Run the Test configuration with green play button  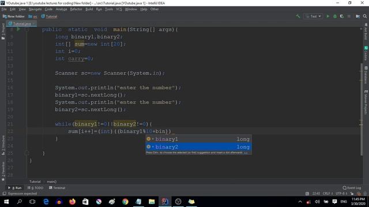click(327, 16)
